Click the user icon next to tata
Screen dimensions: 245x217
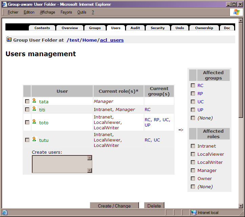click(34, 101)
